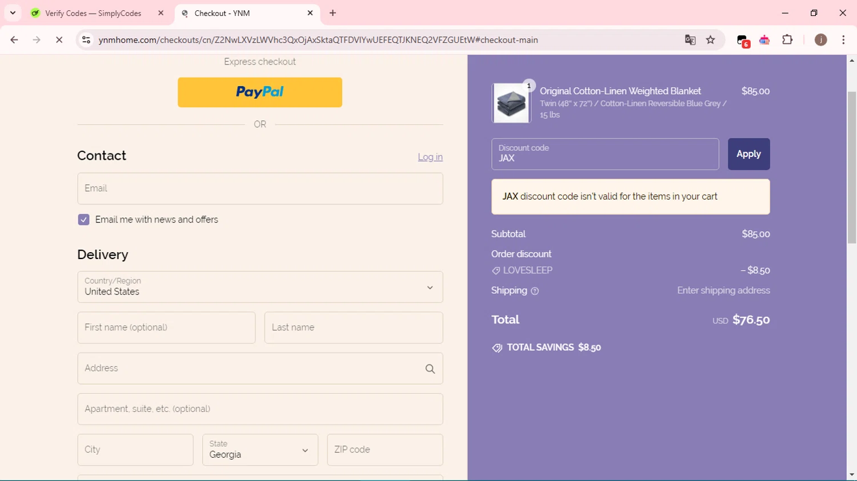Click the Delivery section heading
This screenshot has width=857, height=481.
(x=103, y=254)
